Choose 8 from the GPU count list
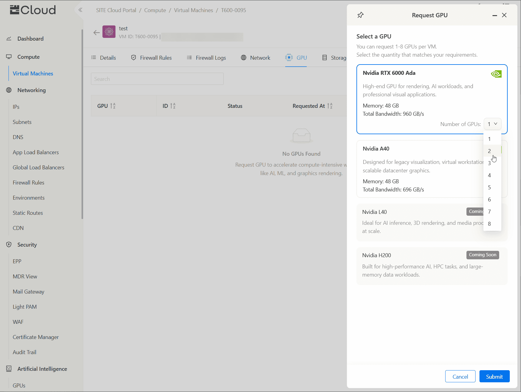The image size is (521, 392). click(489, 224)
